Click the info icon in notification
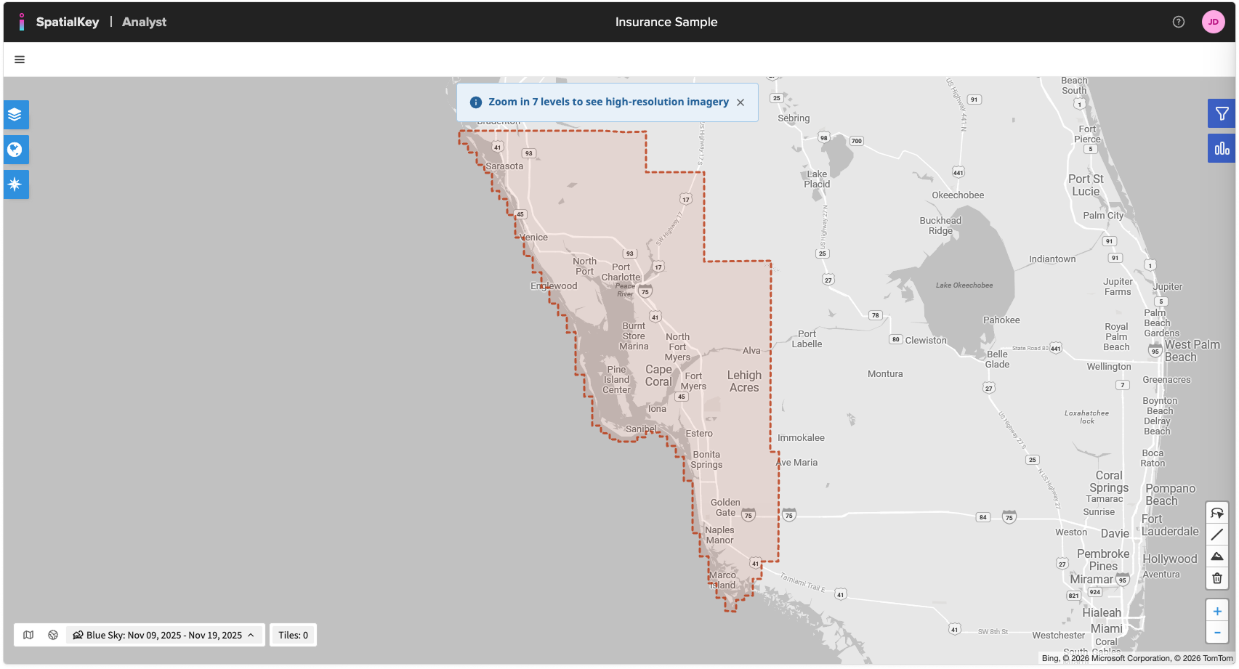The height and width of the screenshot is (669, 1239). point(476,102)
